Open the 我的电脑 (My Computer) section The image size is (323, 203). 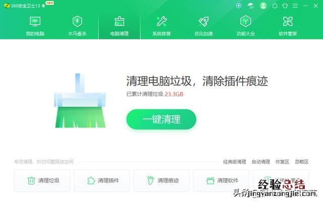click(x=35, y=26)
